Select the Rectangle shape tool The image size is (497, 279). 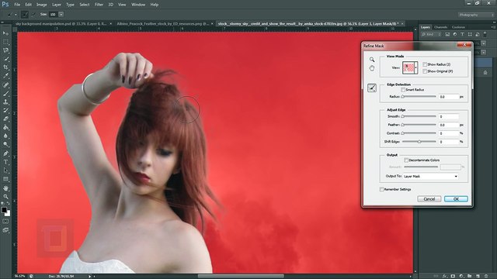[x=5, y=179]
